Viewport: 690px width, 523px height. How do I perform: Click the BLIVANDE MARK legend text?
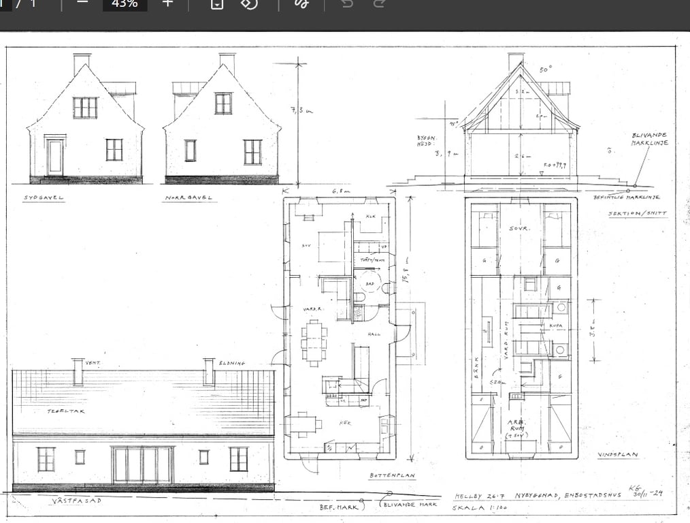[410, 505]
